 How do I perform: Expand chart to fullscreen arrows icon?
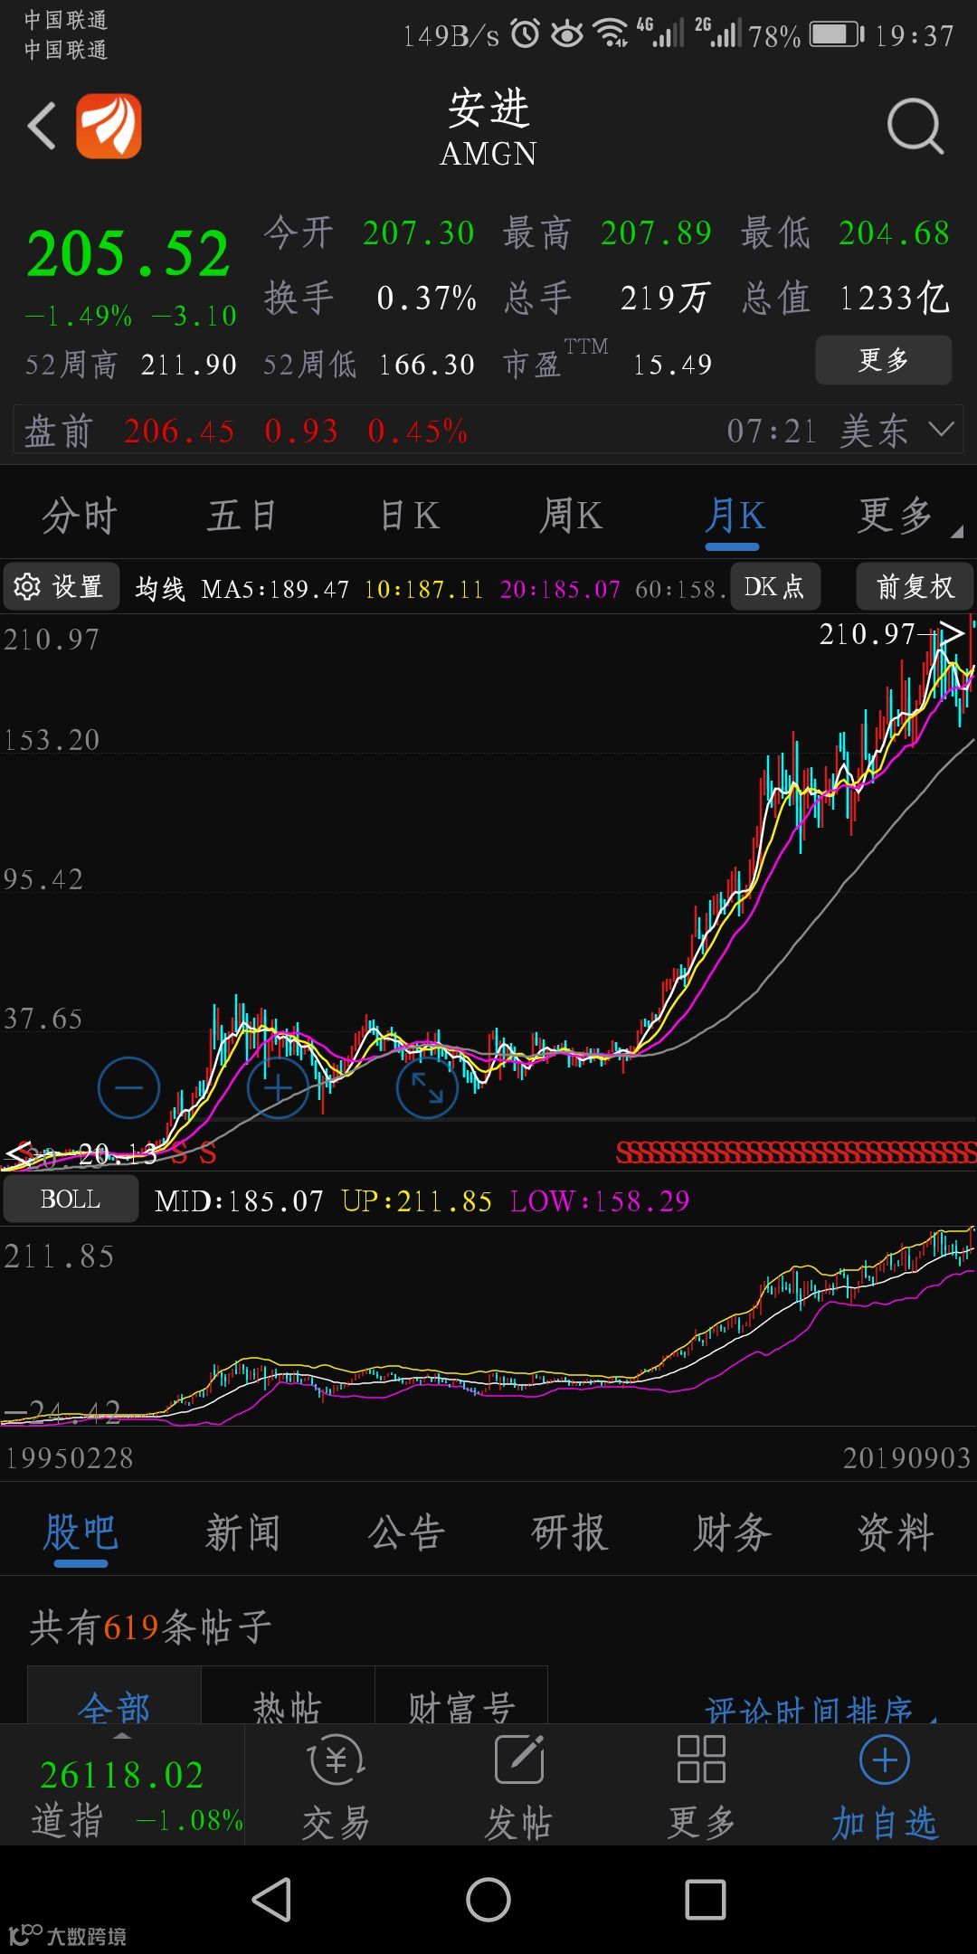427,1087
